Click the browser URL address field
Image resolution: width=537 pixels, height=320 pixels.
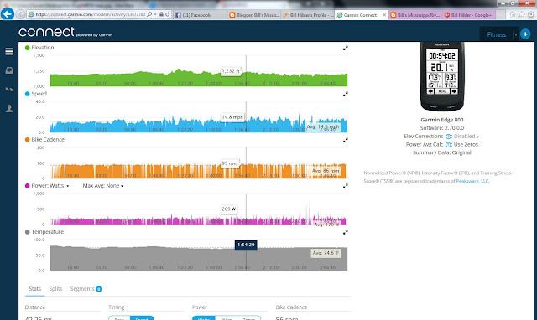91,14
